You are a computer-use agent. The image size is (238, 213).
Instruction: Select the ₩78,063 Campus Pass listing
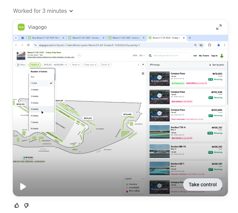[187, 79]
